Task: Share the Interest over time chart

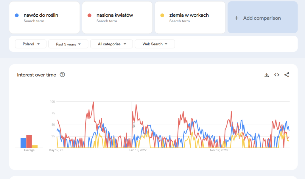Action: (x=287, y=75)
